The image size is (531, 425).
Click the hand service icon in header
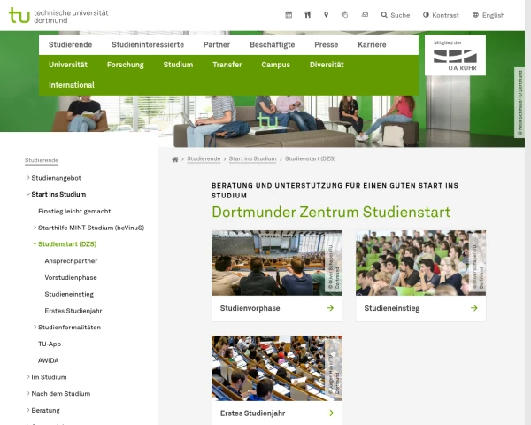(345, 14)
